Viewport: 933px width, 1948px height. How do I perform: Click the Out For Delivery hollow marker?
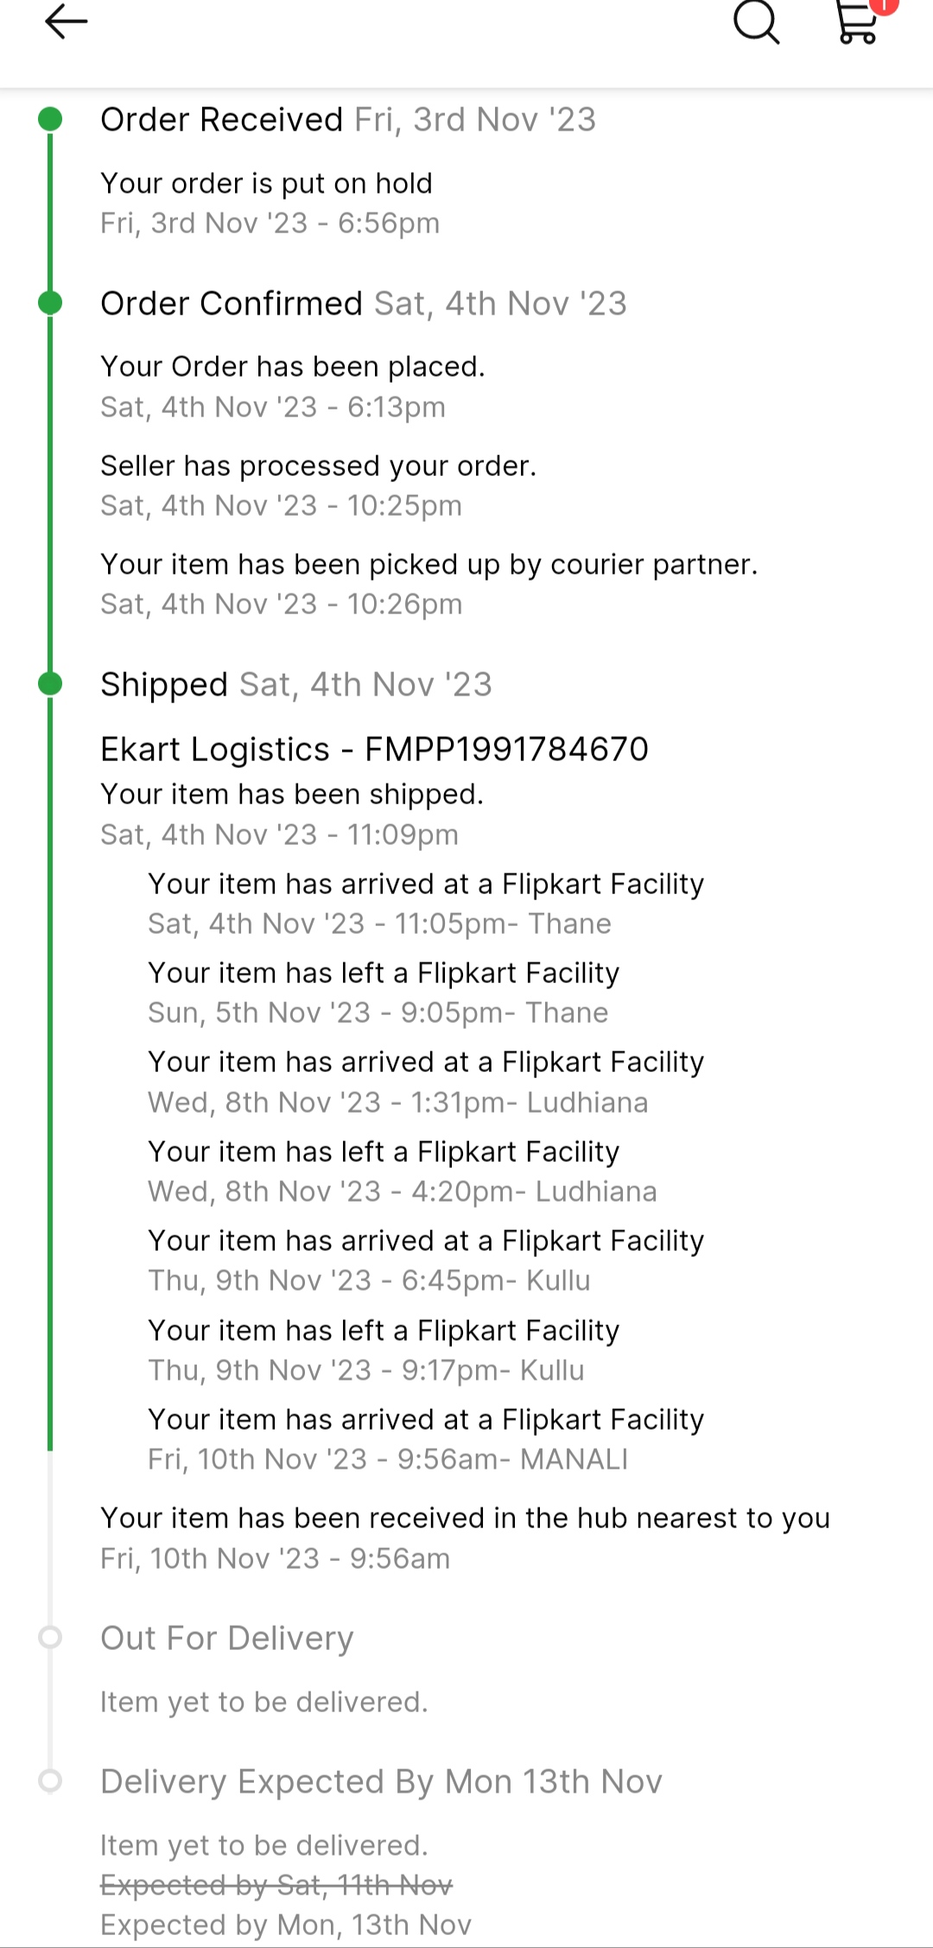click(51, 1637)
